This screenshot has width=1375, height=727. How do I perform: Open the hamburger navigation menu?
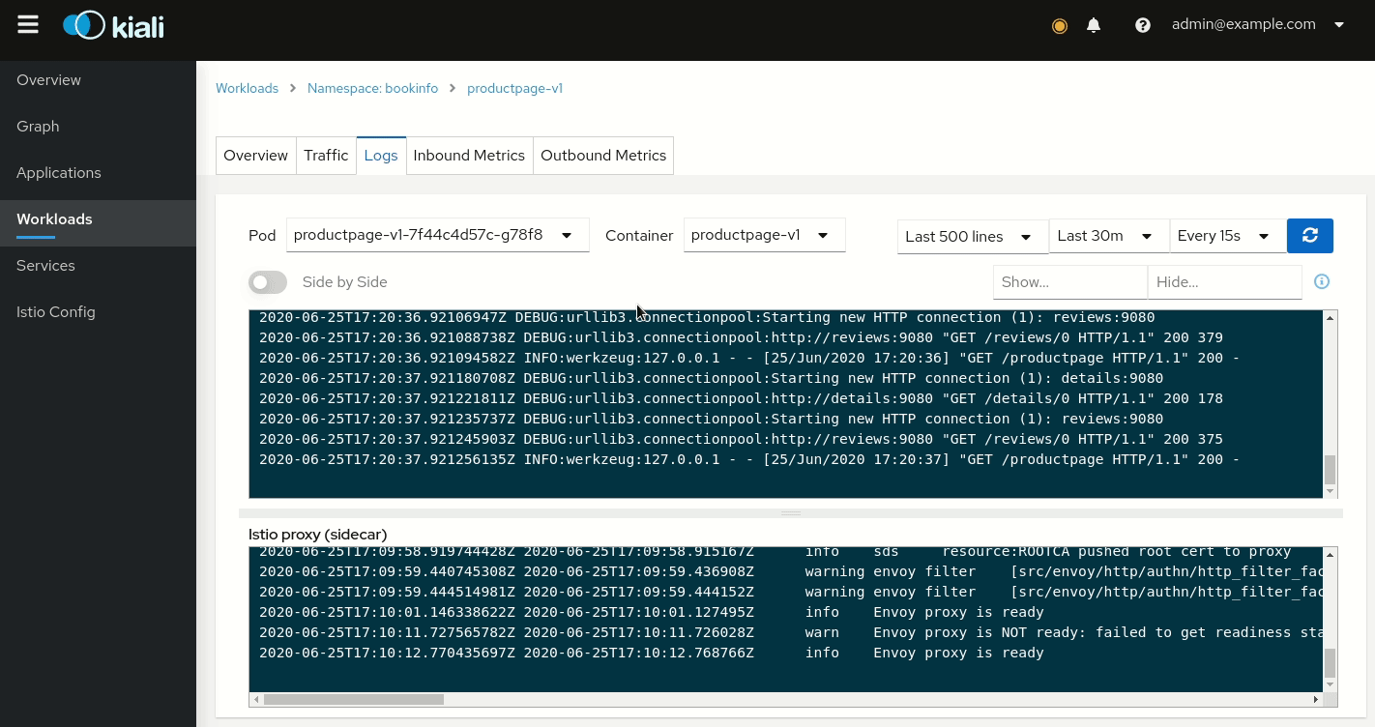(x=28, y=25)
